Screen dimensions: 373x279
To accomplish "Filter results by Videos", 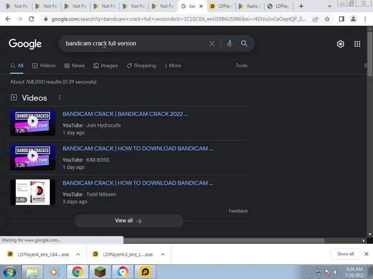I will tap(44, 66).
